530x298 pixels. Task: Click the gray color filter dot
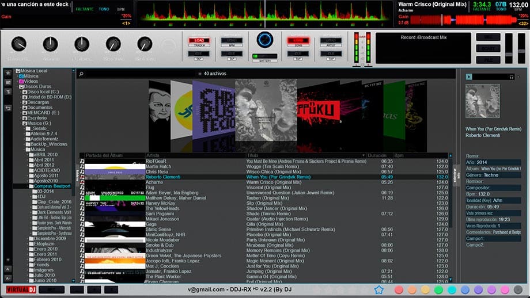tap(518, 289)
